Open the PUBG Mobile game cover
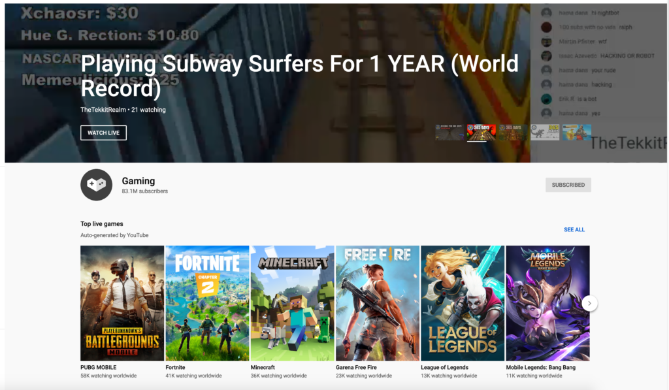This screenshot has height=390, width=669. pyautogui.click(x=122, y=303)
